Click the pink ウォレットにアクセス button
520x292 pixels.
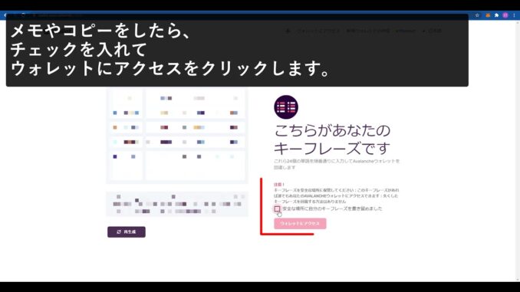click(x=300, y=223)
